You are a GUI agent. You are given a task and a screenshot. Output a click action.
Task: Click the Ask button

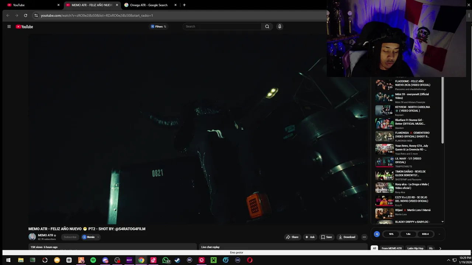click(310, 237)
